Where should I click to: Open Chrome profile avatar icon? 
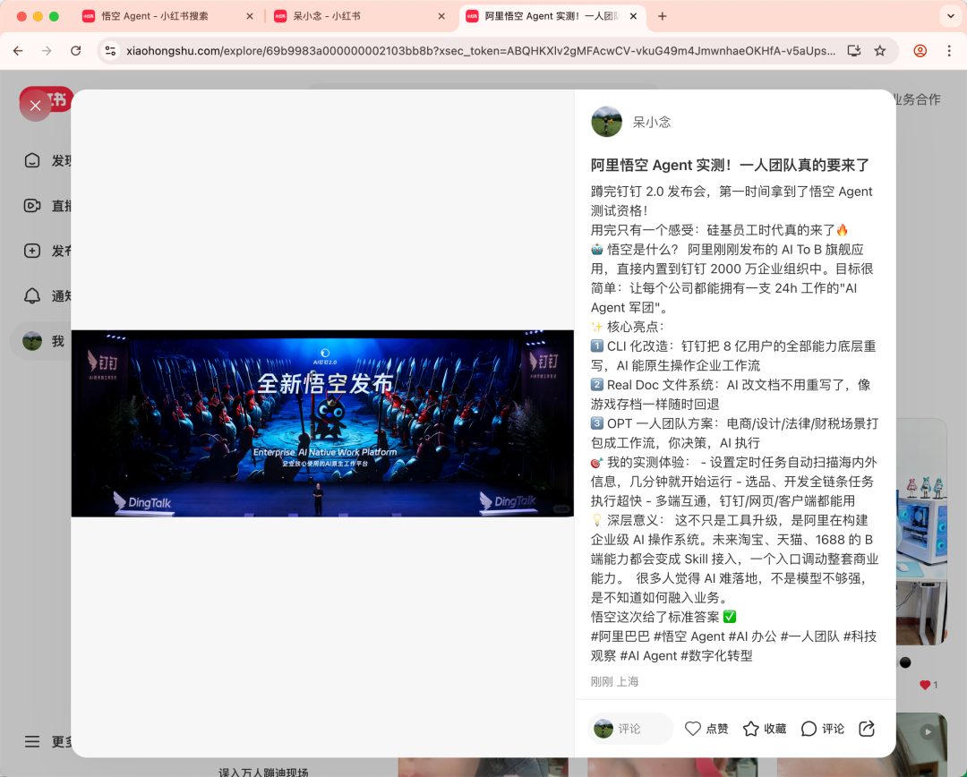(920, 51)
